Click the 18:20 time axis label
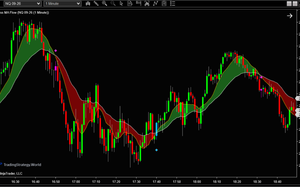300x187 pixels. click(237, 181)
